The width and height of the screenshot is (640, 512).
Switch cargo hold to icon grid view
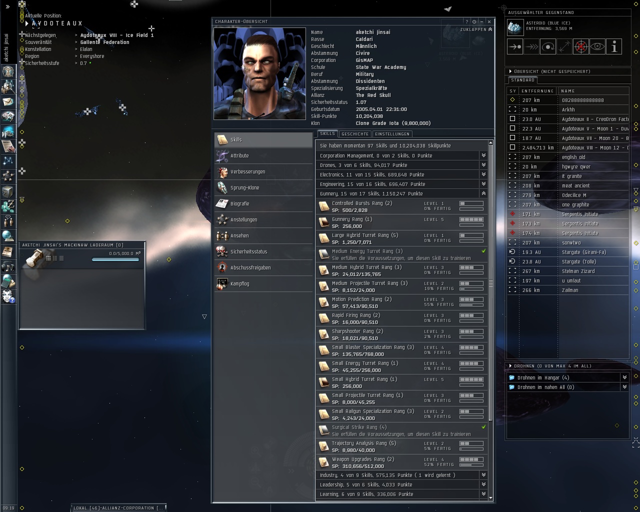click(x=48, y=258)
